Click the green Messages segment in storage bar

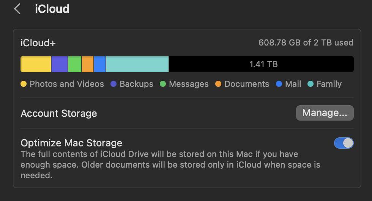point(75,64)
